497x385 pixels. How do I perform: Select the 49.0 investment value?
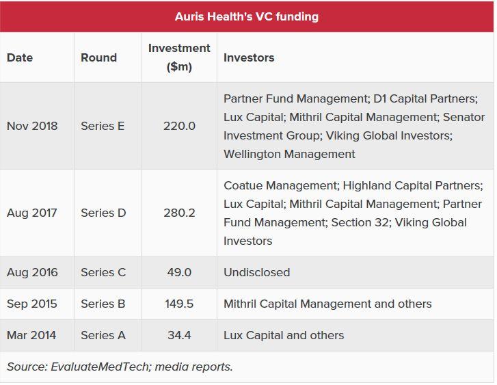[179, 272]
